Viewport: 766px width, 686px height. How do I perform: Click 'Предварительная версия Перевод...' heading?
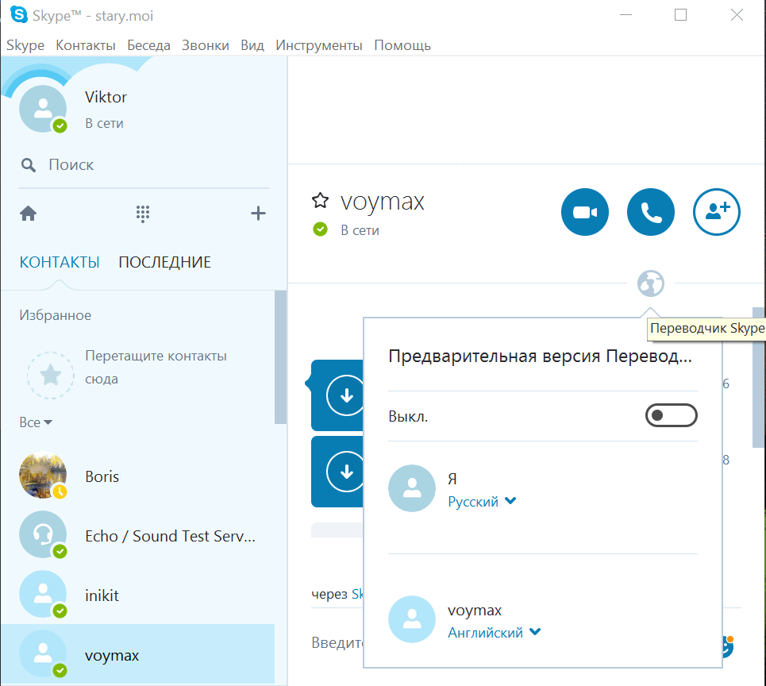tap(540, 356)
